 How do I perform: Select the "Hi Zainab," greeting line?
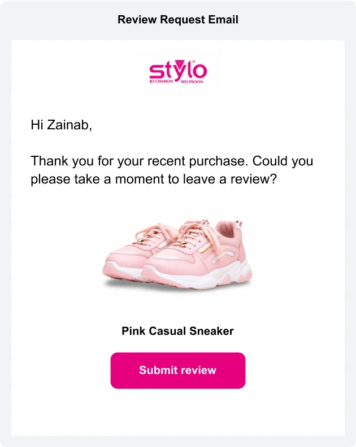point(61,125)
